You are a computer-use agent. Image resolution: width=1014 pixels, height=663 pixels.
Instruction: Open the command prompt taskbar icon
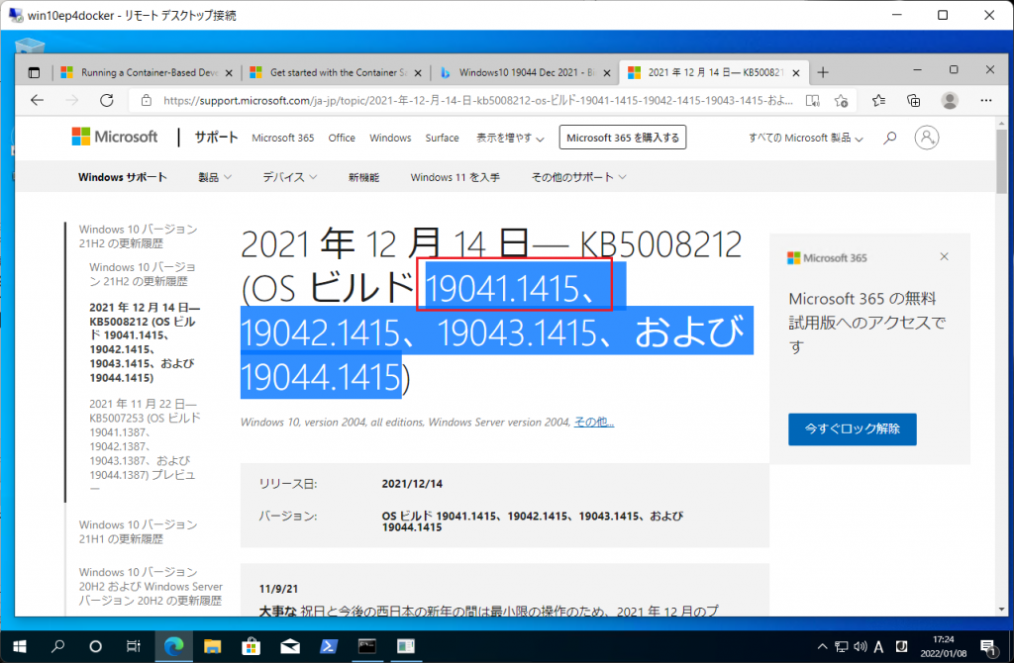[x=367, y=646]
